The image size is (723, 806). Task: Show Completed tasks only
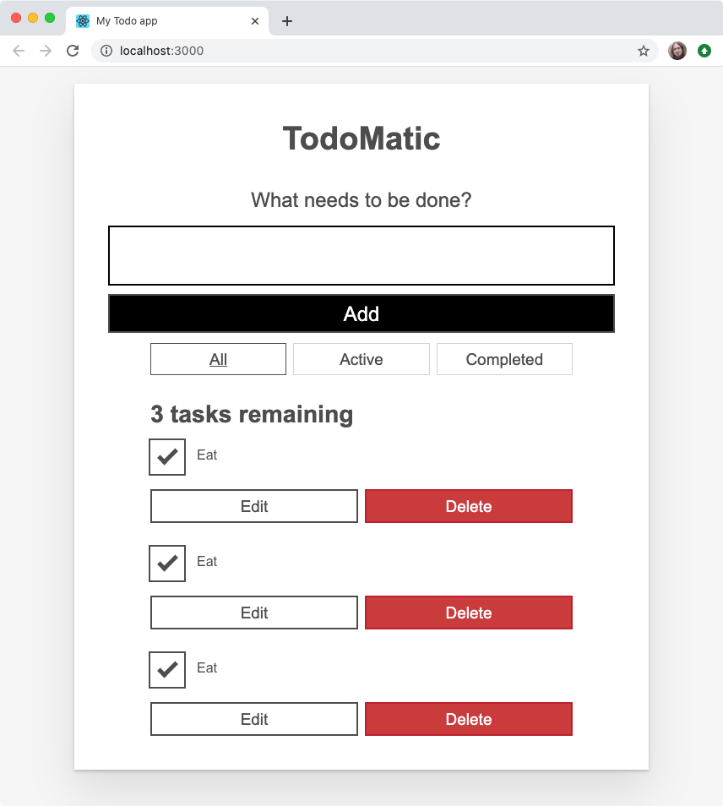[x=504, y=359]
